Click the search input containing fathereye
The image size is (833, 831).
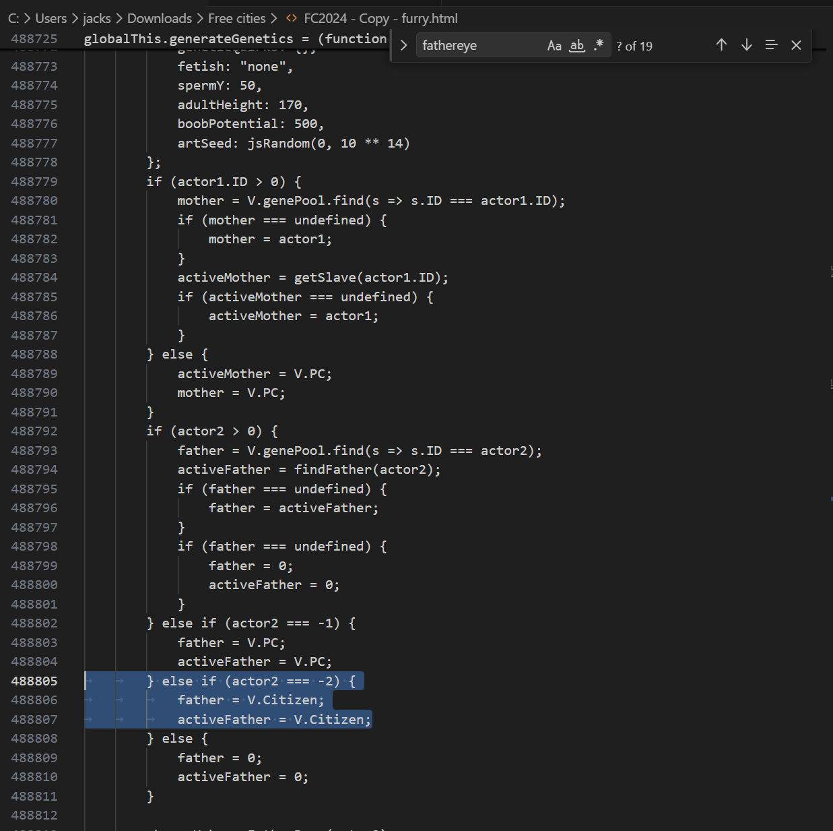click(478, 46)
